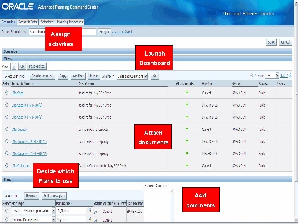
Task: Select the Strategic Network Optimization plan radio
Action: (7, 211)
